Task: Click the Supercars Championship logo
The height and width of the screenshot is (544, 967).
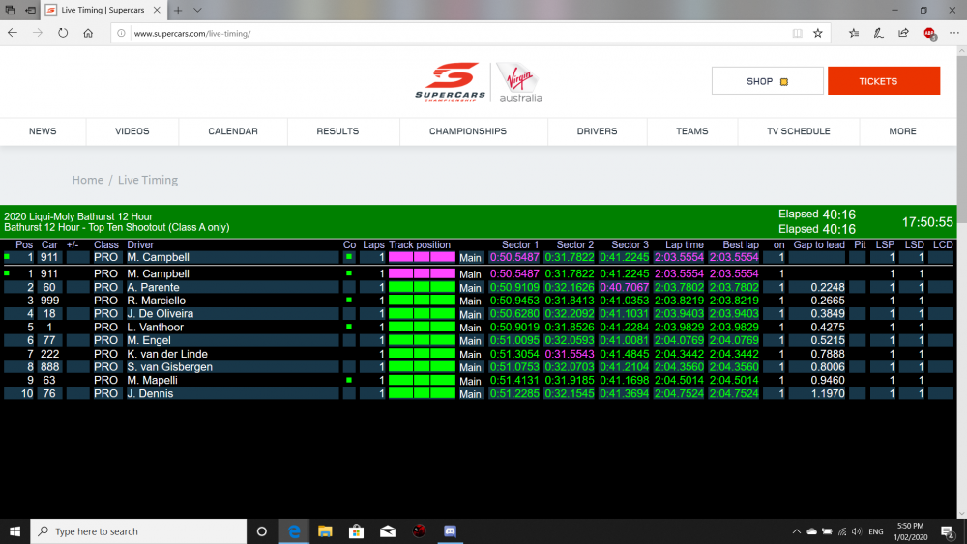Action: [x=451, y=82]
